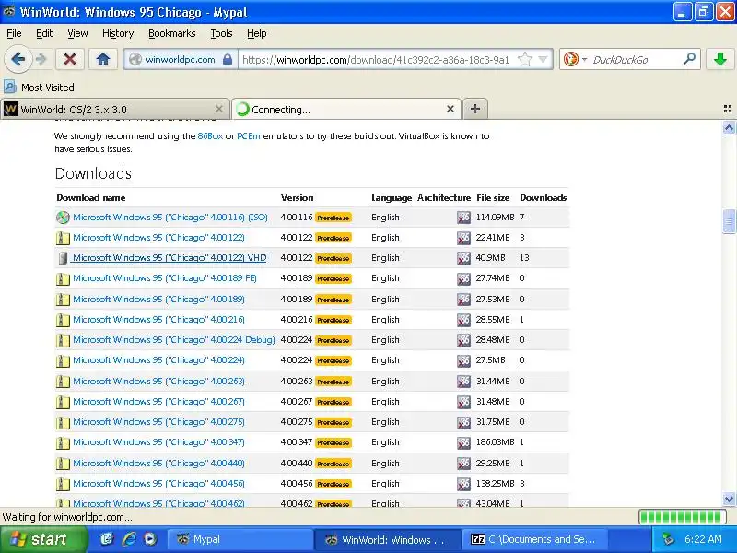Click the archive icon beside Chicago 4.00.263
The image size is (737, 553).
click(63, 382)
